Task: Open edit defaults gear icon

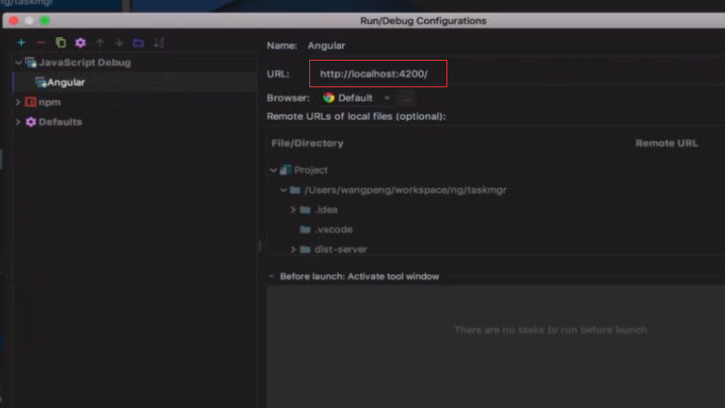Action: [81, 43]
